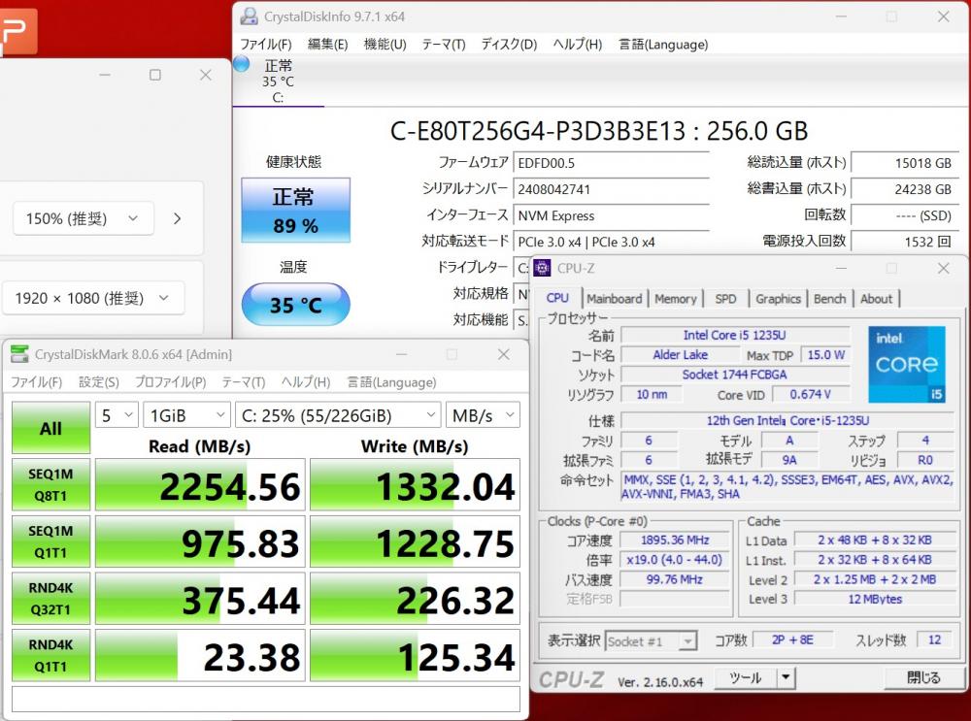Click the 1532 回 power-on count value
This screenshot has width=971, height=721.
905,242
